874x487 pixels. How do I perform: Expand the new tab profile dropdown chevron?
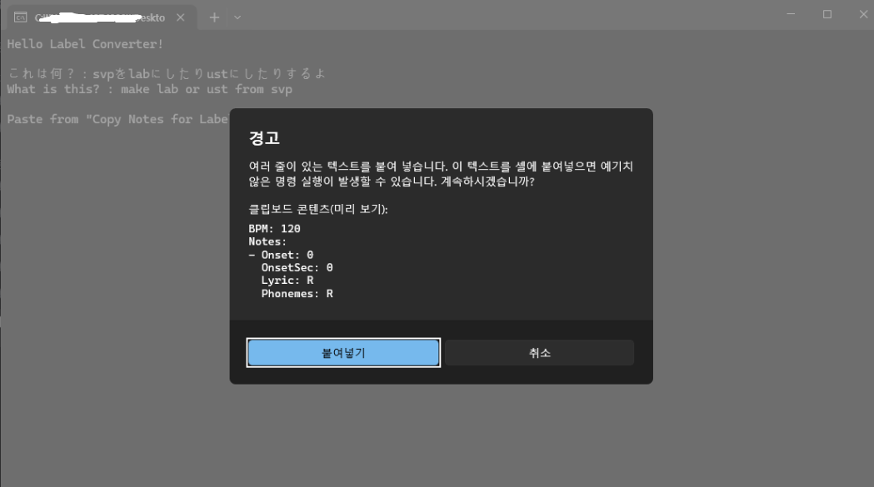tap(237, 17)
